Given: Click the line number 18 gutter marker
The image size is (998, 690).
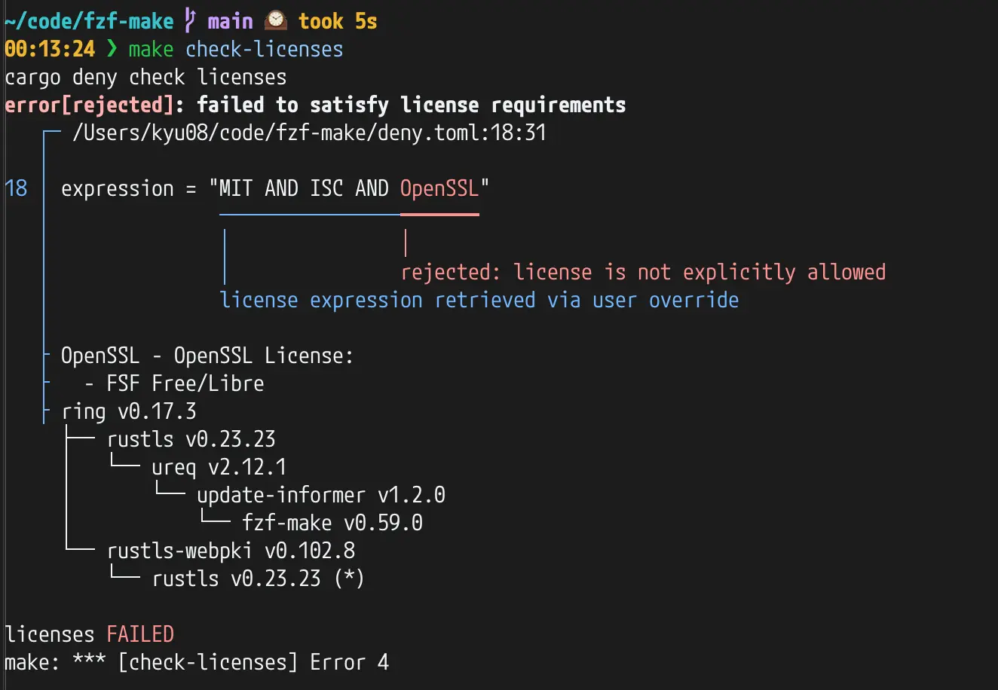Looking at the screenshot, I should click(16, 188).
